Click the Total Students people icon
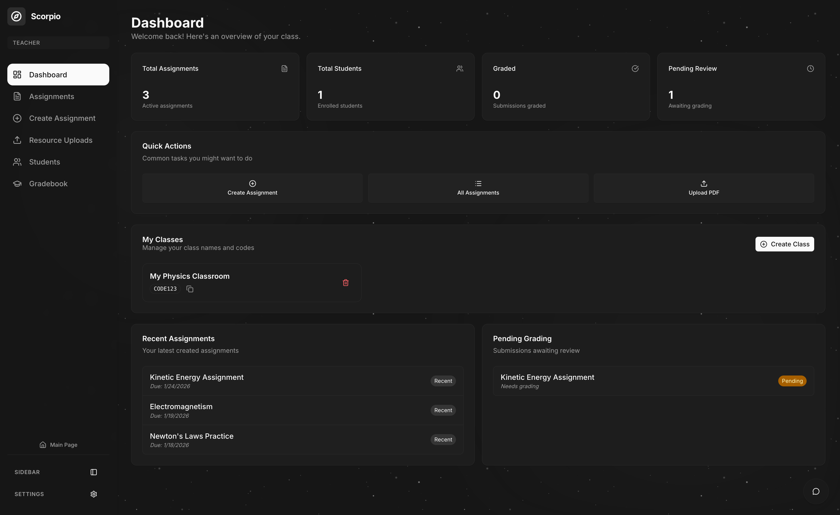This screenshot has height=515, width=840. click(460, 68)
